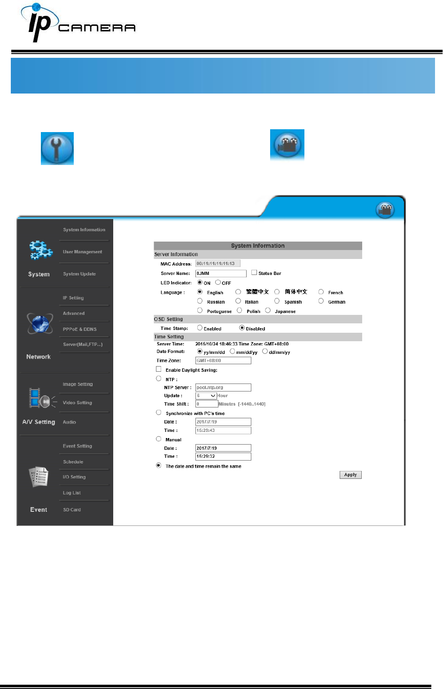The height and width of the screenshot is (689, 443).
Task: Open IP Setting page
Action: click(73, 298)
